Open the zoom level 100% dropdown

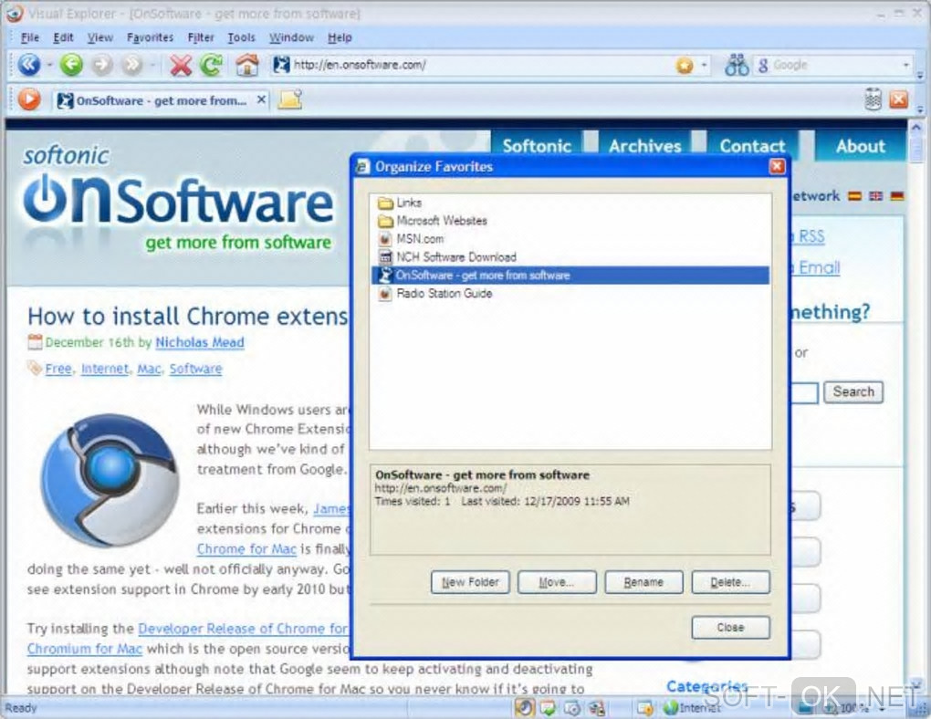[883, 708]
